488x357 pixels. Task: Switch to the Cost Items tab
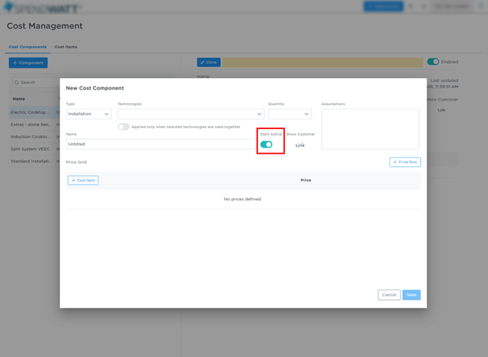click(x=66, y=47)
